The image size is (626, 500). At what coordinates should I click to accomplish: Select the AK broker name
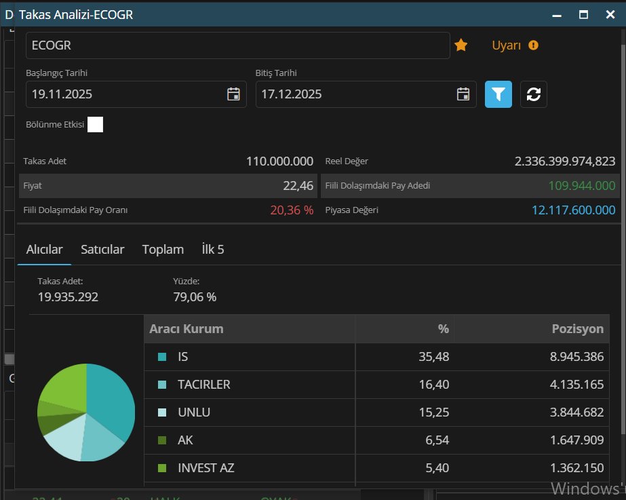[185, 440]
